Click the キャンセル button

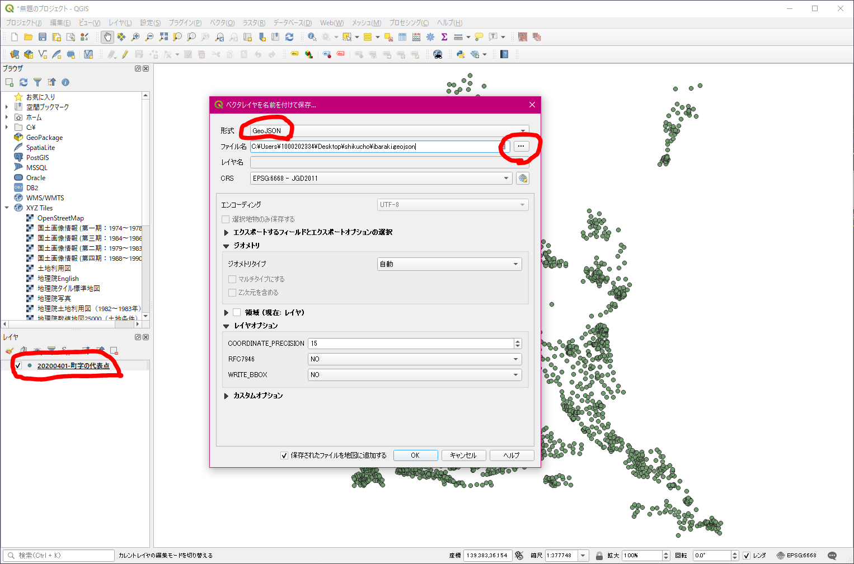click(463, 455)
